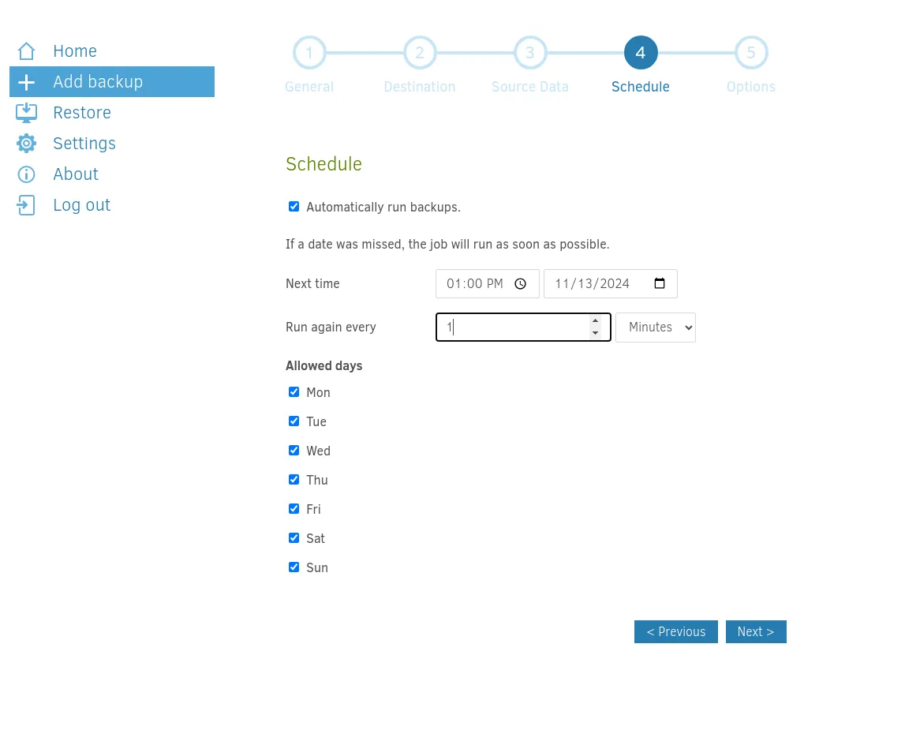Image resolution: width=920 pixels, height=730 pixels.
Task: Uncheck the Fri allowed day
Action: [294, 509]
